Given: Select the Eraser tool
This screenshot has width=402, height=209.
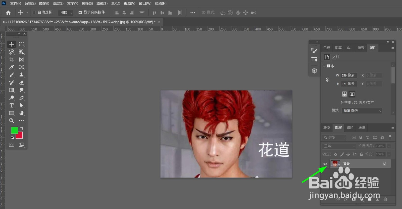Looking at the screenshot, I should point(22,82).
